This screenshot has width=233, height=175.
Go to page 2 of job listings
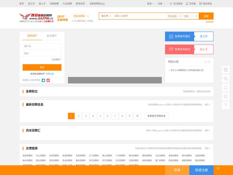tap(78, 116)
